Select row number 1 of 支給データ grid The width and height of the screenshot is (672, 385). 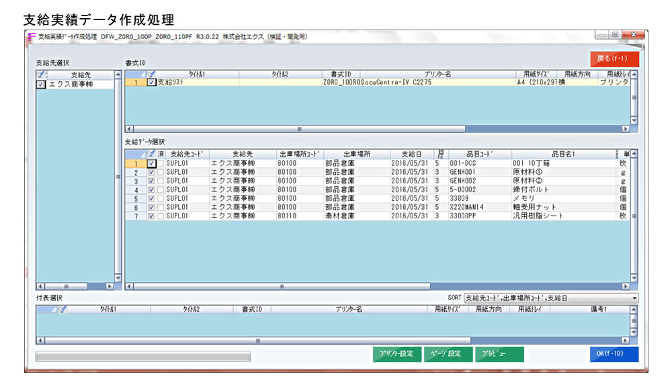coord(136,163)
